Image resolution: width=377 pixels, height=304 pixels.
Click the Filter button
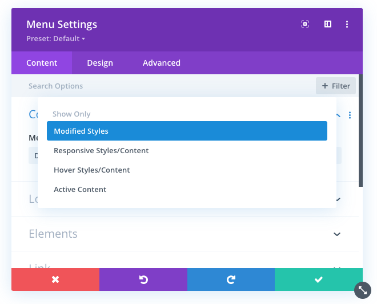(x=336, y=86)
